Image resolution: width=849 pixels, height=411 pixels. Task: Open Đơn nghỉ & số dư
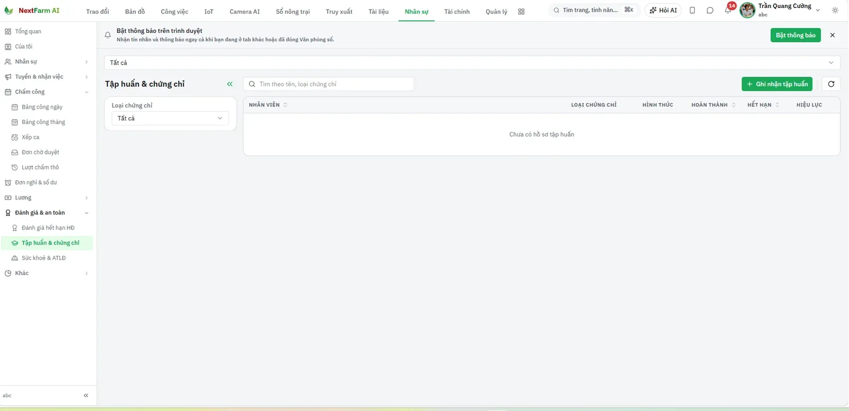pos(47,182)
